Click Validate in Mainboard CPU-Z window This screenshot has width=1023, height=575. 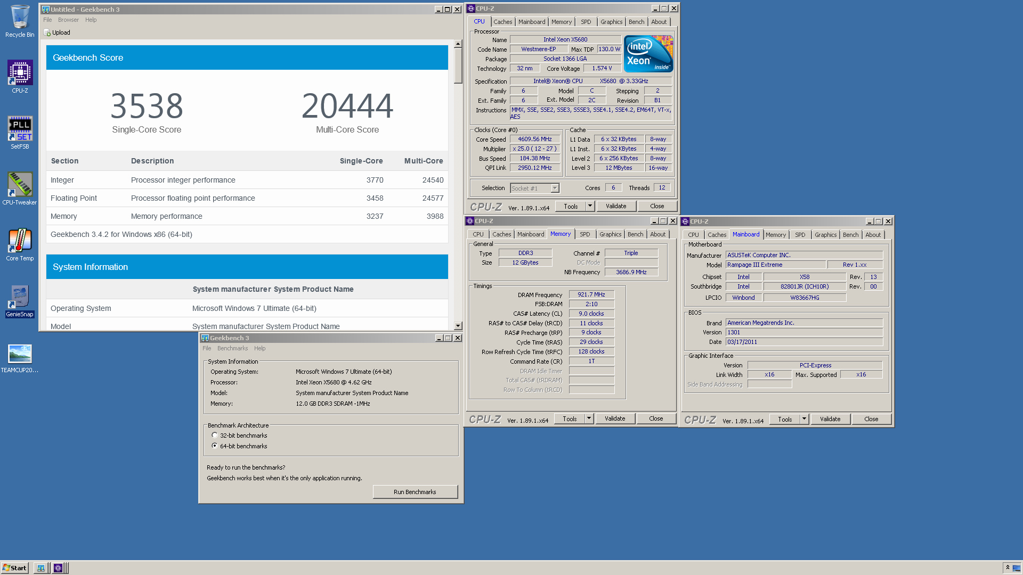tap(830, 419)
